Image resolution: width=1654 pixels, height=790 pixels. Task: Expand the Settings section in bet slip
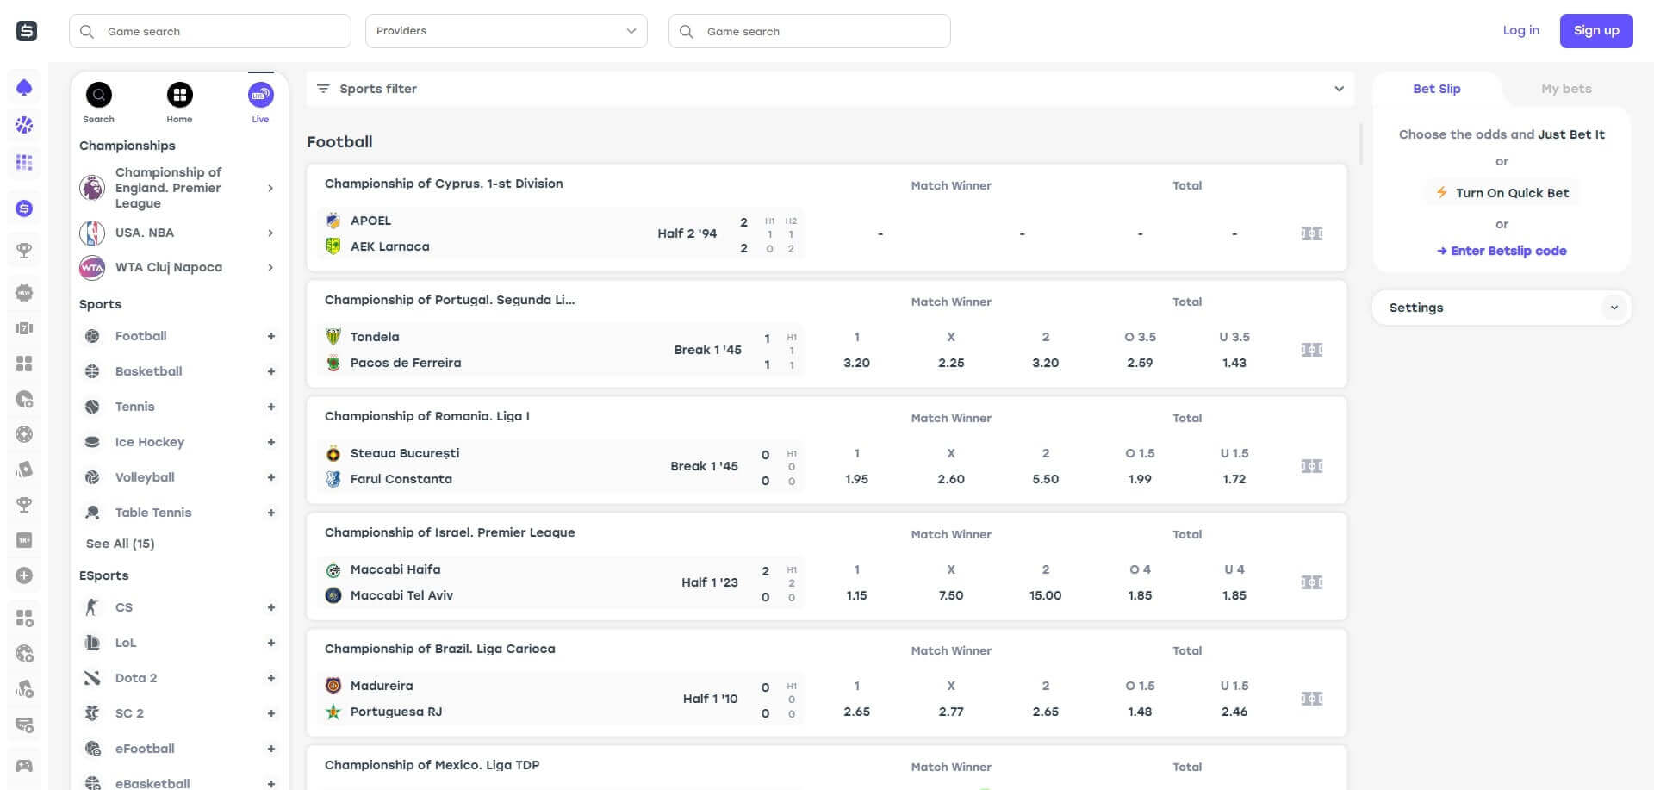coord(1616,307)
